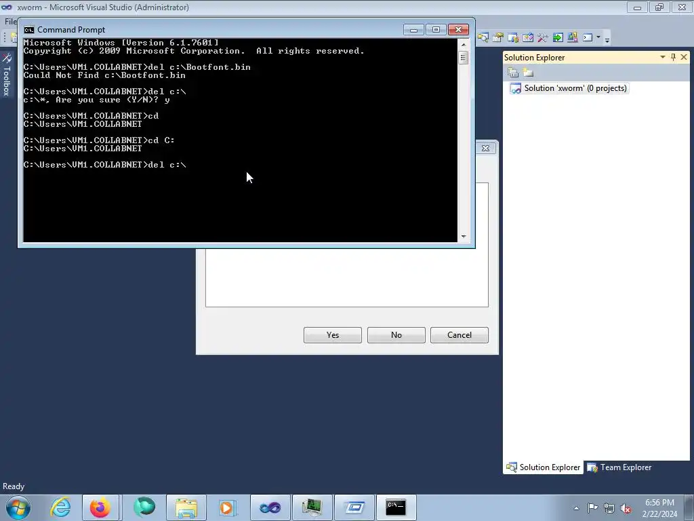Show hidden system tray icons
The height and width of the screenshot is (521, 694).
point(576,508)
